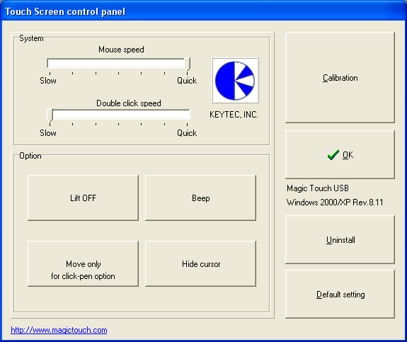Click the Windows 2000/XP Rev.8.11 text

pos(335,202)
